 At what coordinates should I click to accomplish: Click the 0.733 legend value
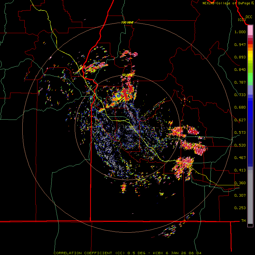pyautogui.click(x=240, y=95)
